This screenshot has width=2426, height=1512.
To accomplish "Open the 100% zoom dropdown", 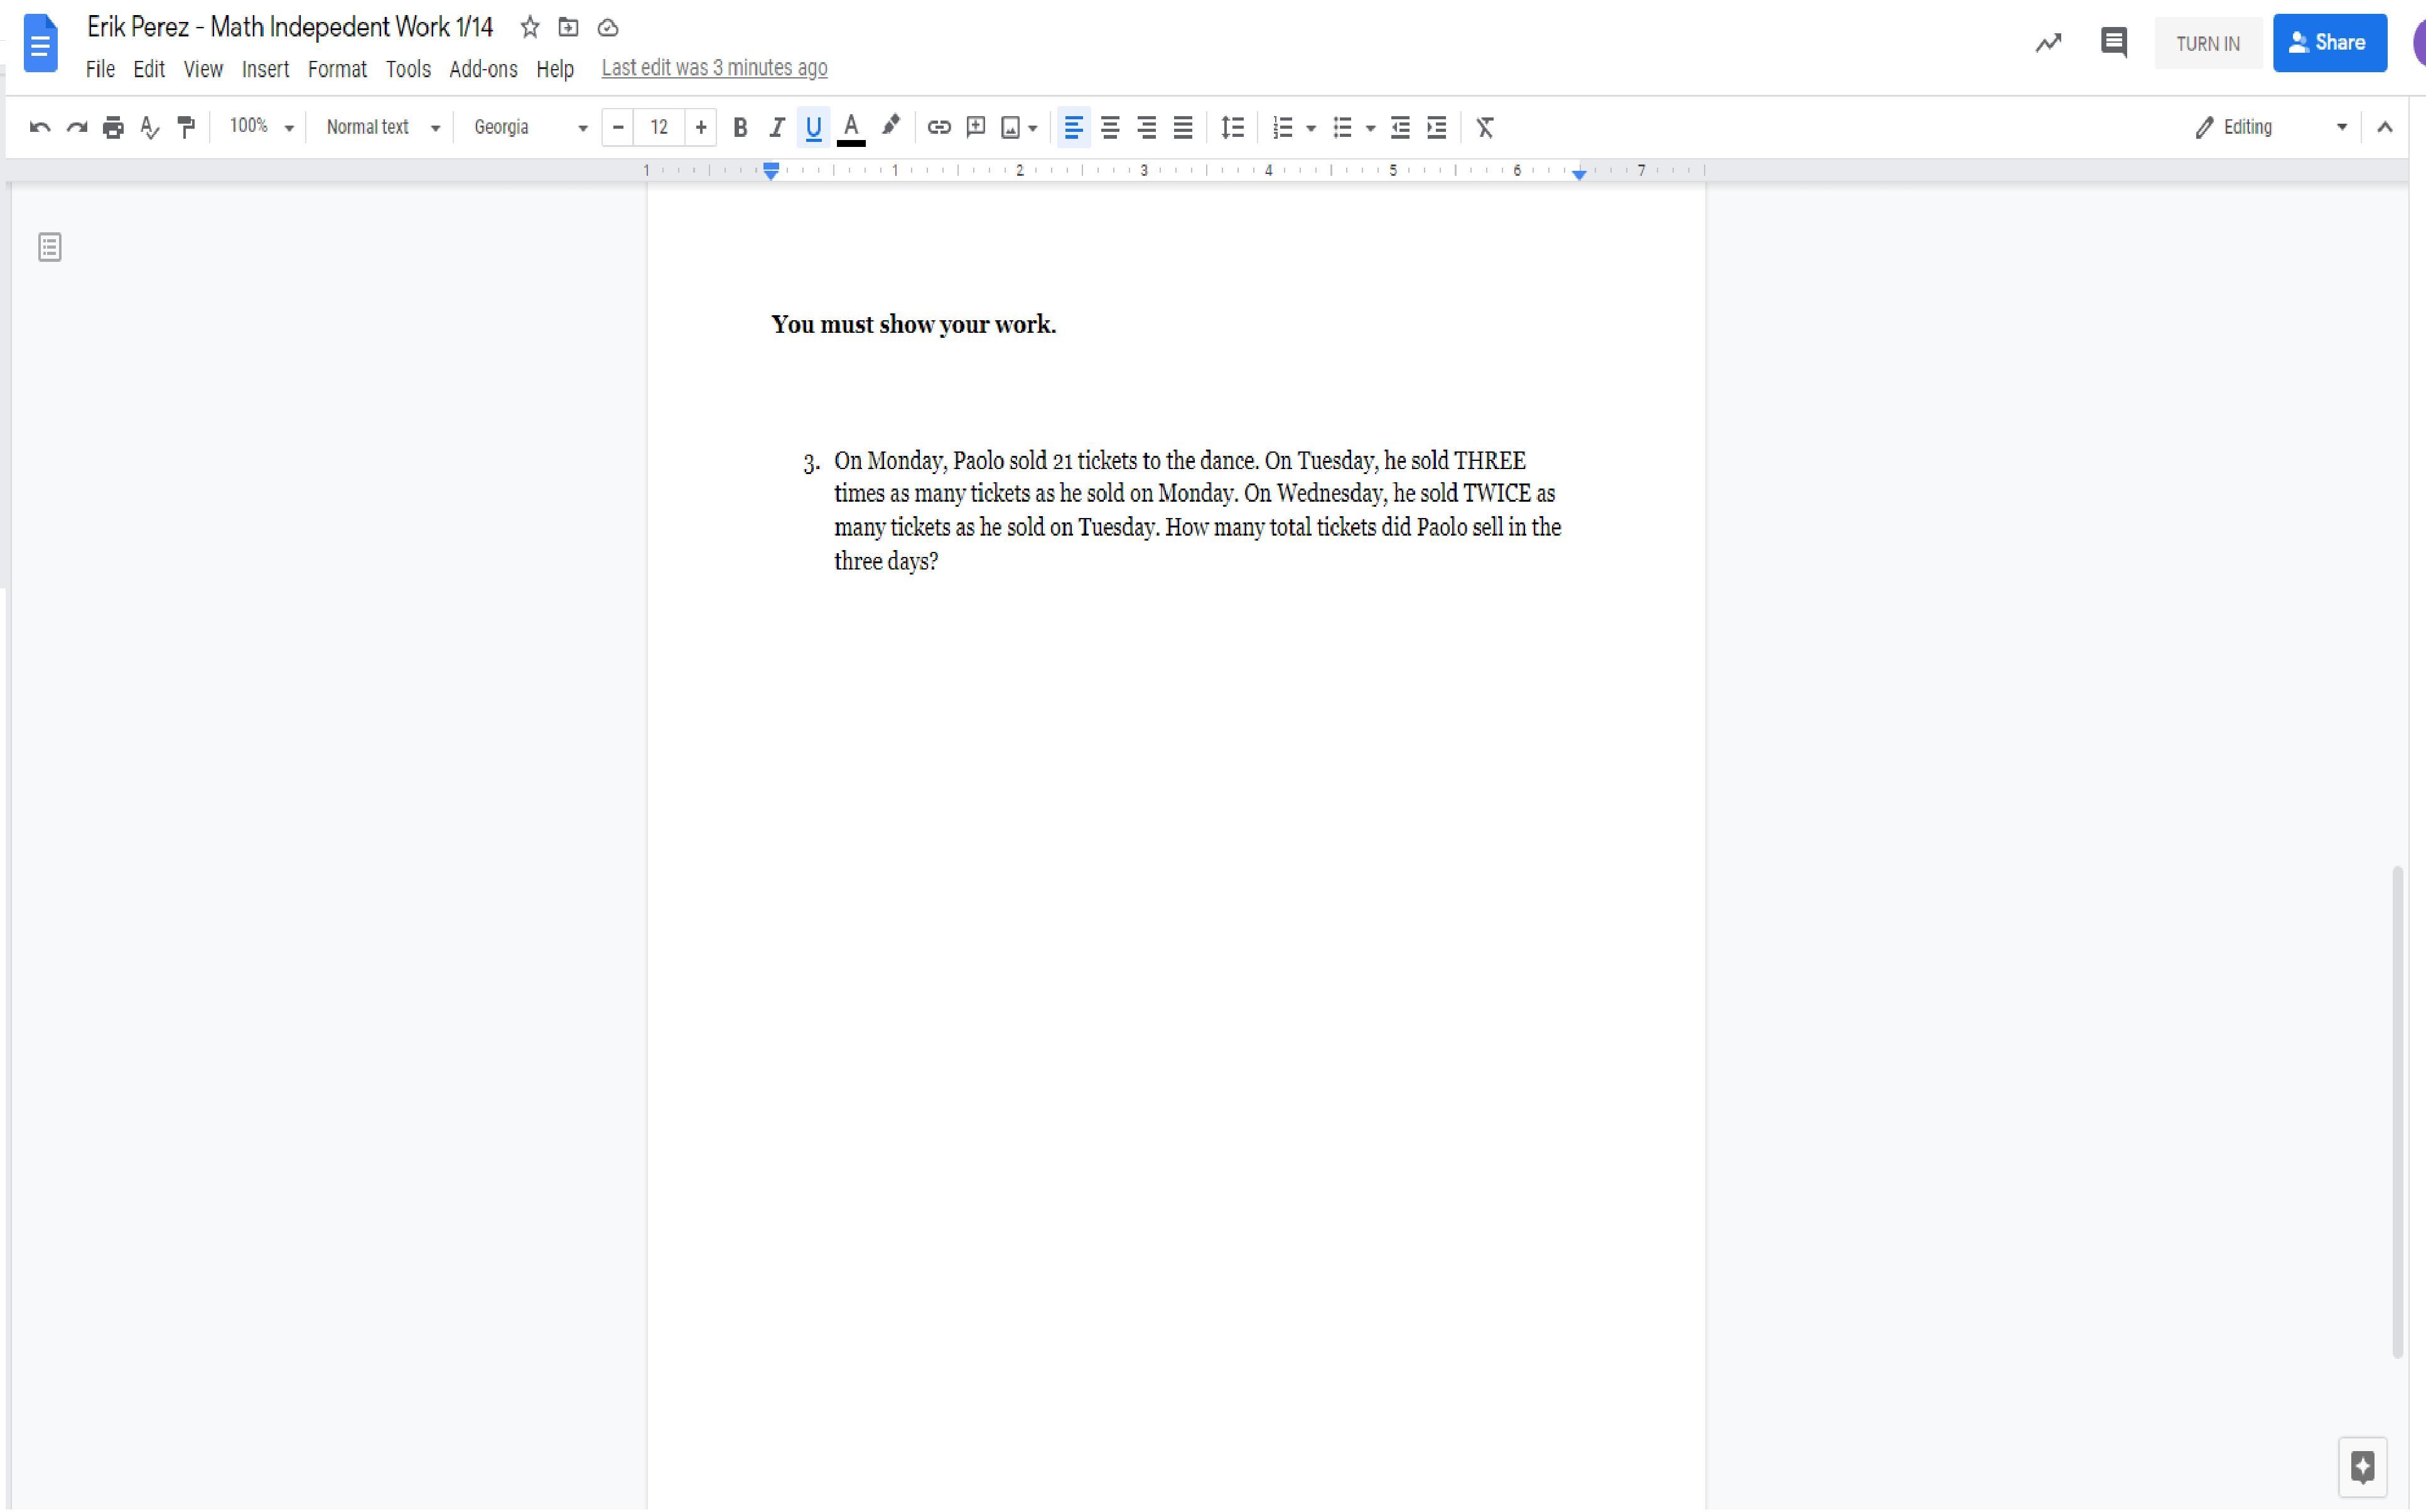I will (261, 127).
